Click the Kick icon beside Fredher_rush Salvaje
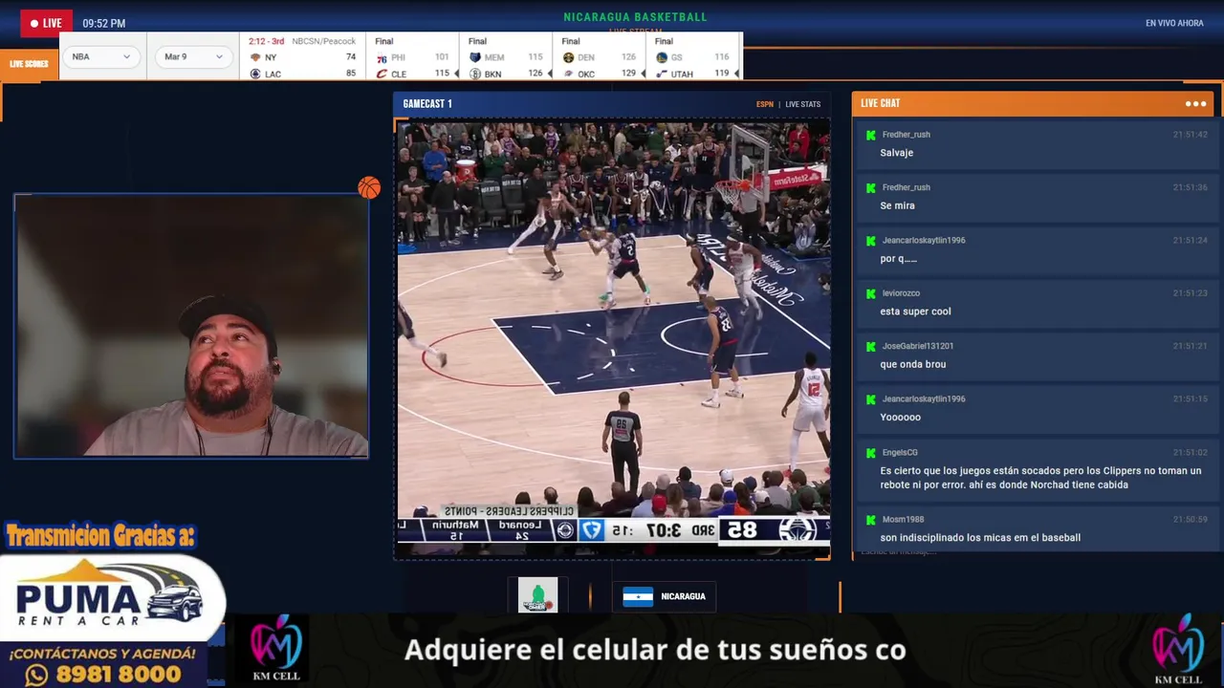This screenshot has width=1224, height=688. (870, 135)
